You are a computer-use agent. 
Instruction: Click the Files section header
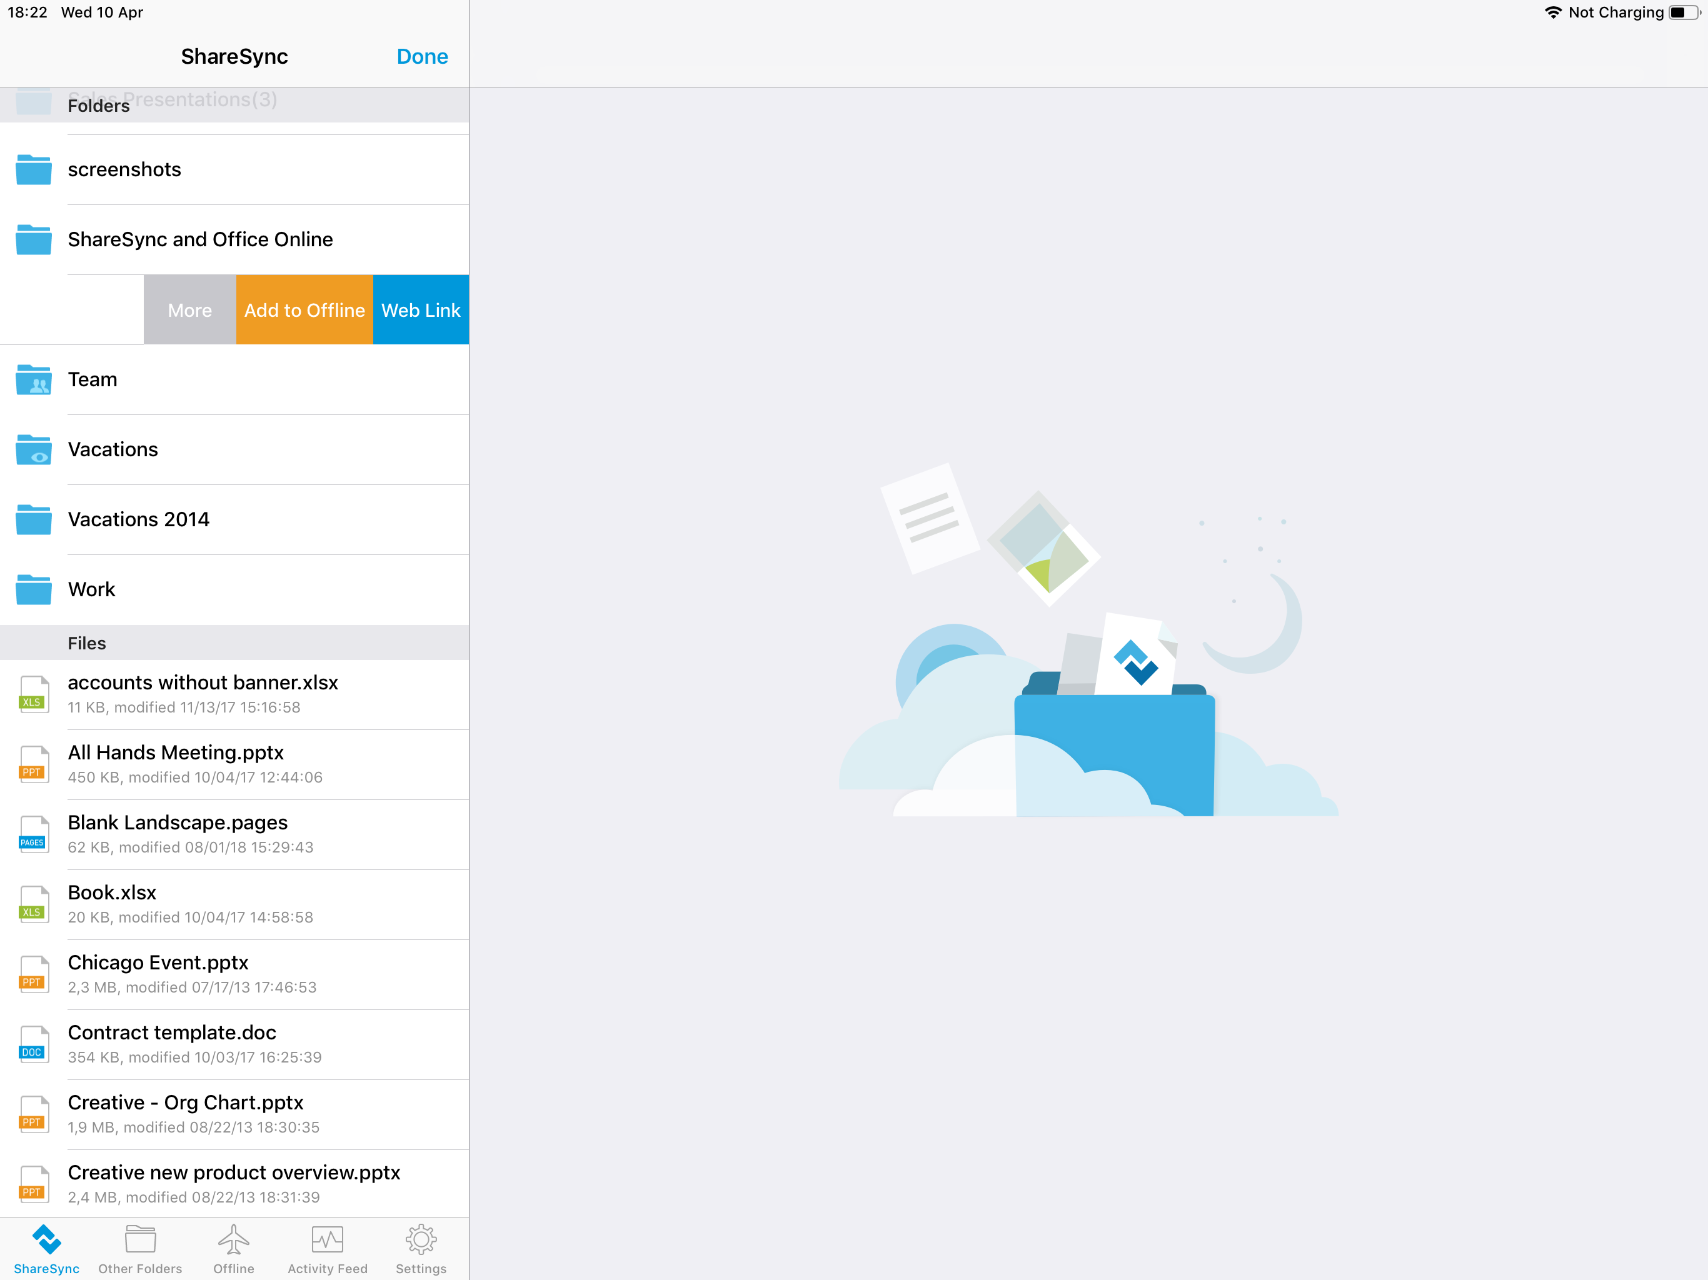point(234,642)
